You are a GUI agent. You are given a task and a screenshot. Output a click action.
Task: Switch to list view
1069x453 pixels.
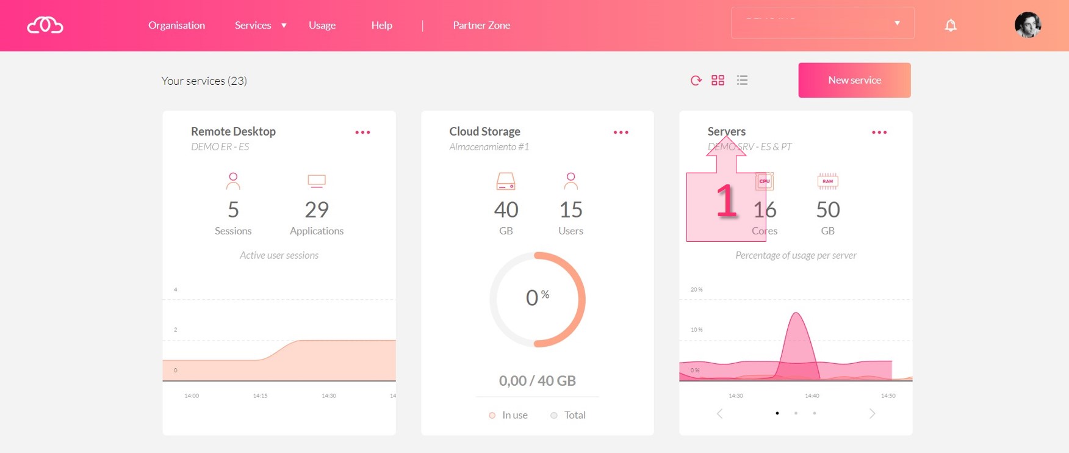[x=742, y=81]
